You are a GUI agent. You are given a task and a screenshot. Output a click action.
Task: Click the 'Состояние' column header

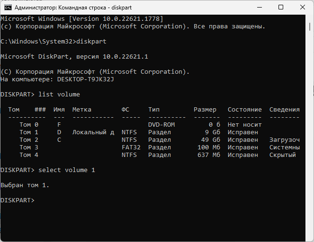pyautogui.click(x=244, y=110)
